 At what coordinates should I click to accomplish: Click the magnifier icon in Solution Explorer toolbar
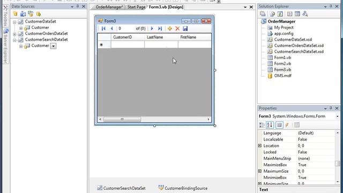click(305, 14)
